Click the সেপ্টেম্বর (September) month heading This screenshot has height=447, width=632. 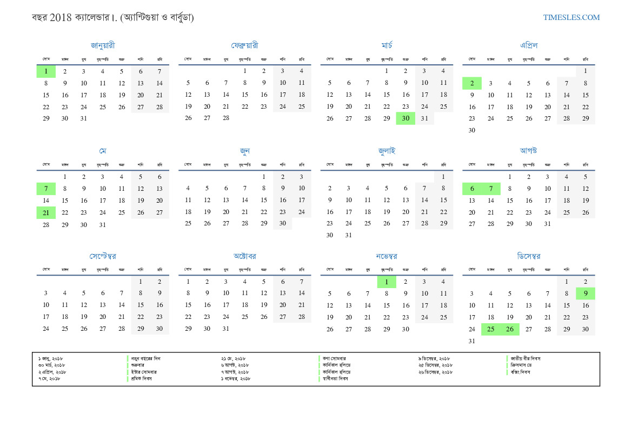[x=103, y=256]
